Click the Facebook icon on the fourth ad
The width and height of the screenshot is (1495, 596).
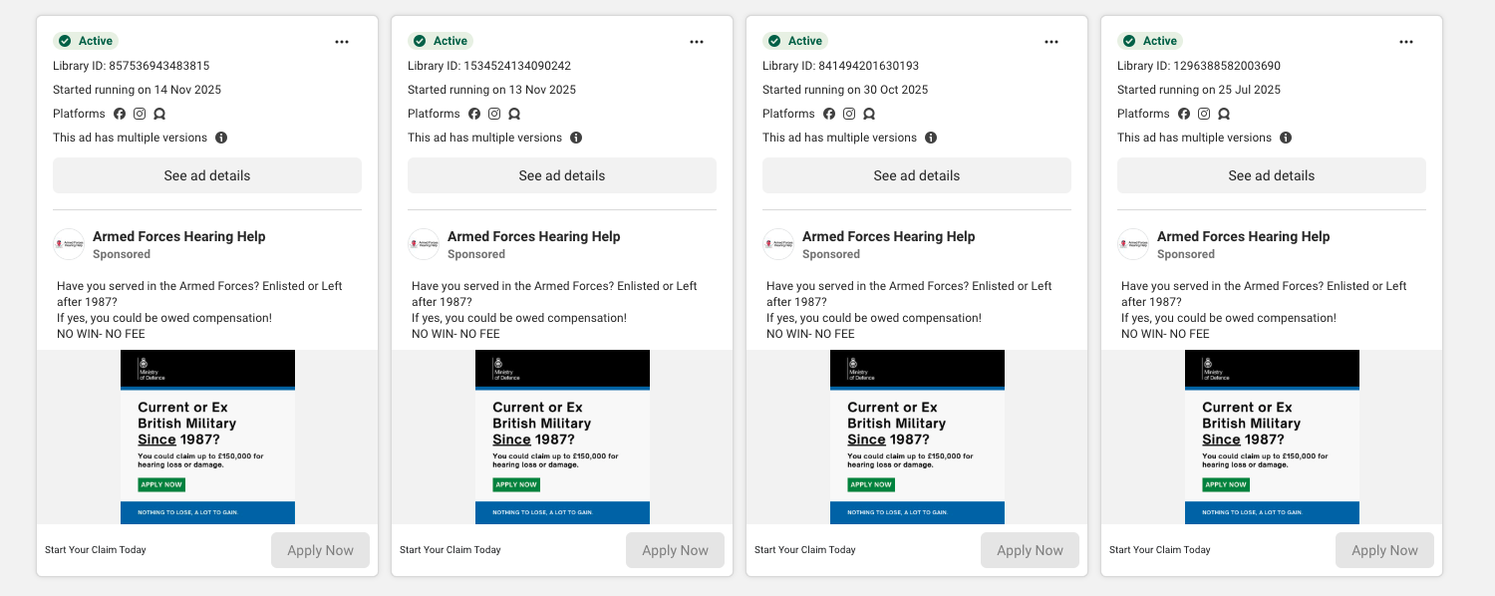1183,114
